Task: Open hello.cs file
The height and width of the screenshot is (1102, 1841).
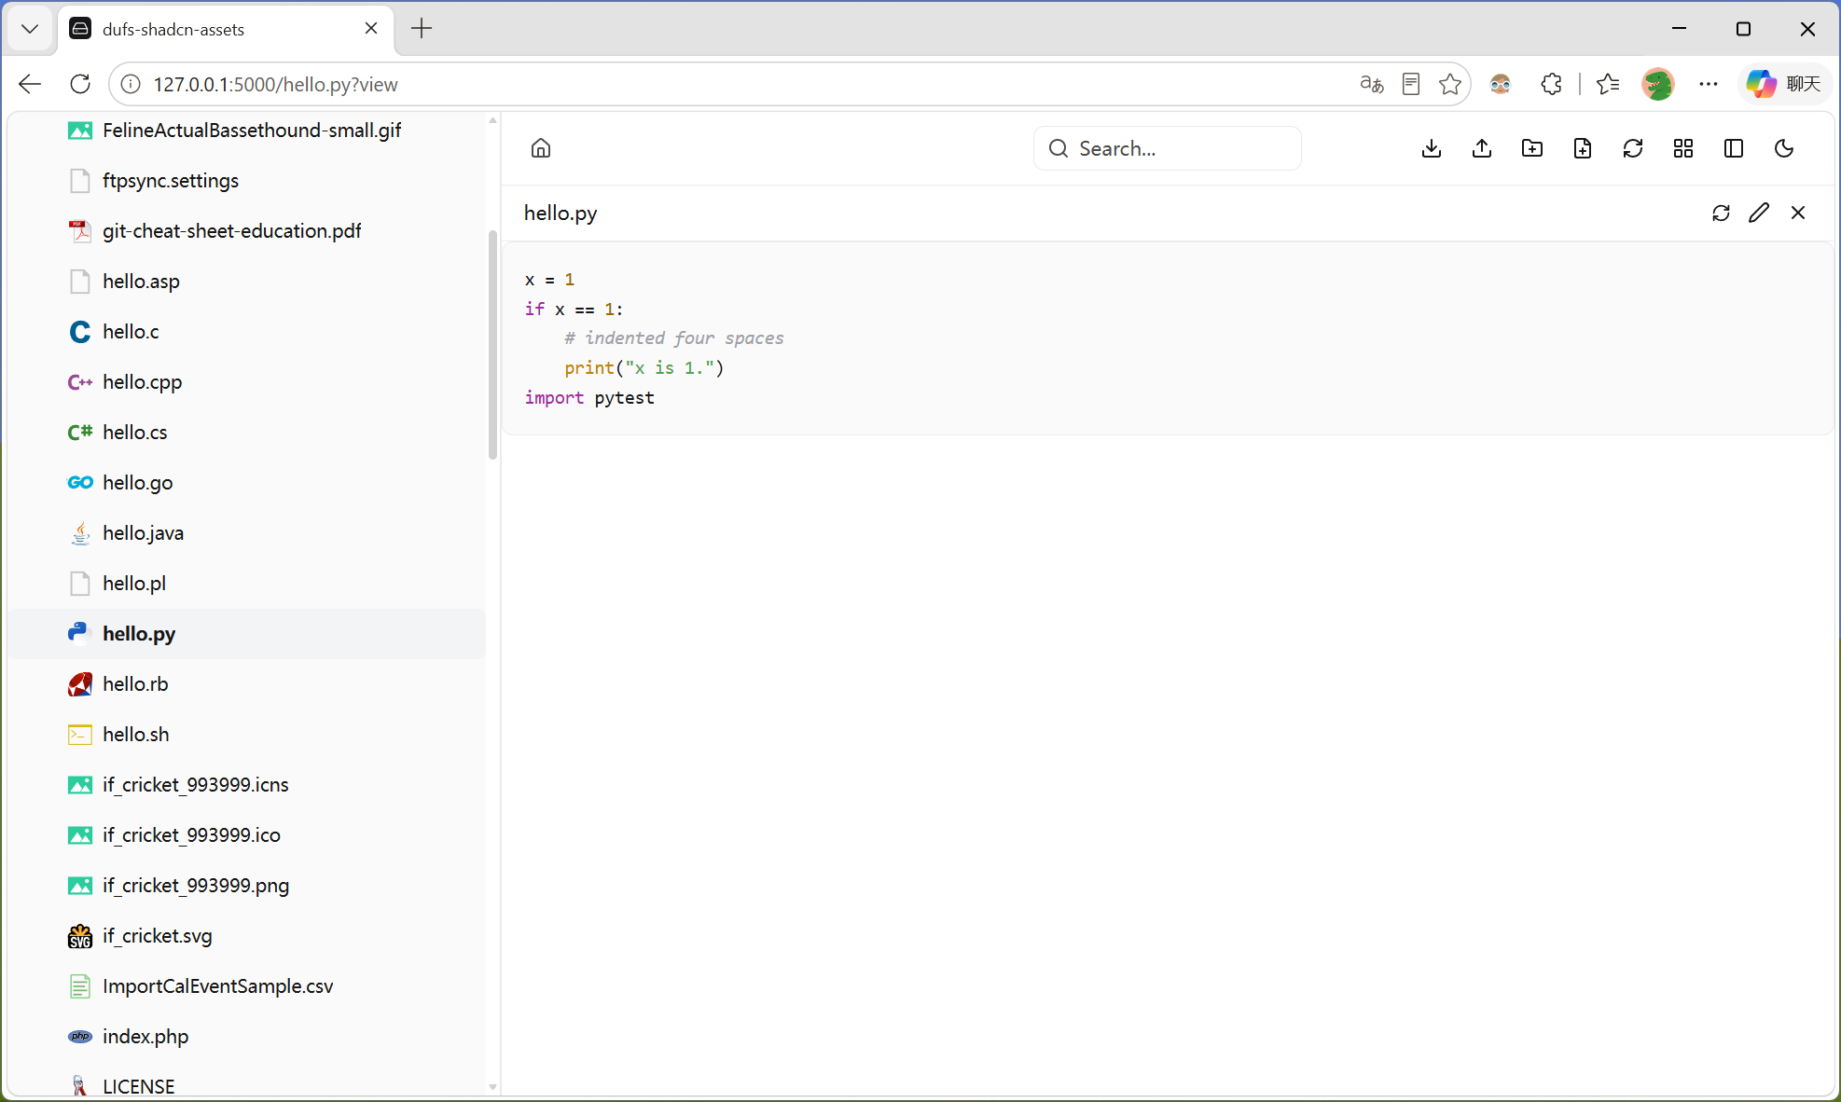Action: 247,433
